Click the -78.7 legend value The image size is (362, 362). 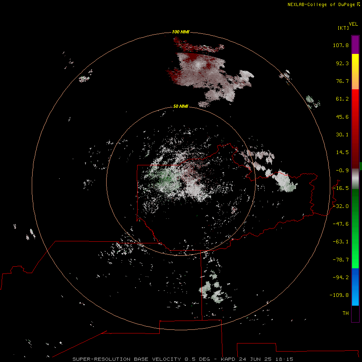(341, 260)
